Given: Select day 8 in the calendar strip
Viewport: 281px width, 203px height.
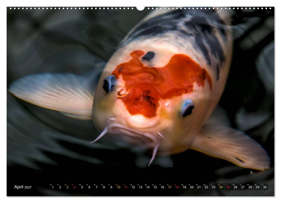Looking at the screenshot, I should coord(104,187).
